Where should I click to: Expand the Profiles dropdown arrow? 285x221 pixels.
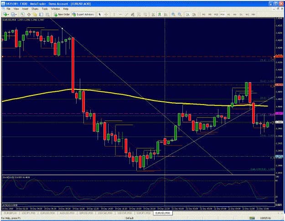[x=16, y=14]
